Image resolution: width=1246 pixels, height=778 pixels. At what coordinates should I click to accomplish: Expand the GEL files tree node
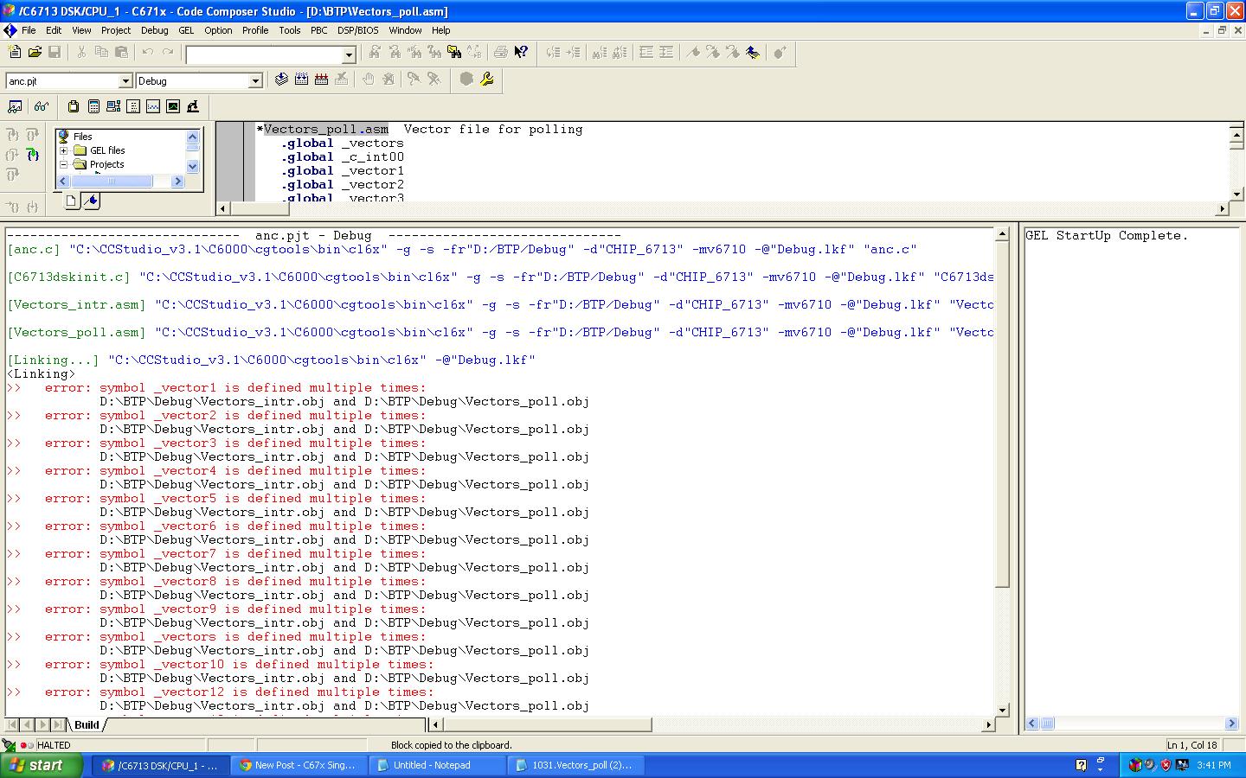[x=63, y=150]
